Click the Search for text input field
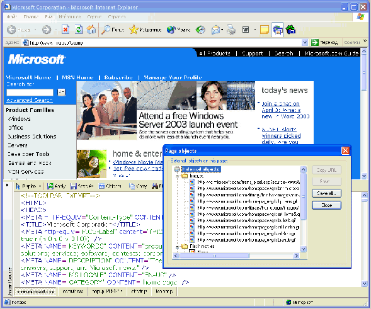This screenshot has height=309, width=371. (x=30, y=93)
